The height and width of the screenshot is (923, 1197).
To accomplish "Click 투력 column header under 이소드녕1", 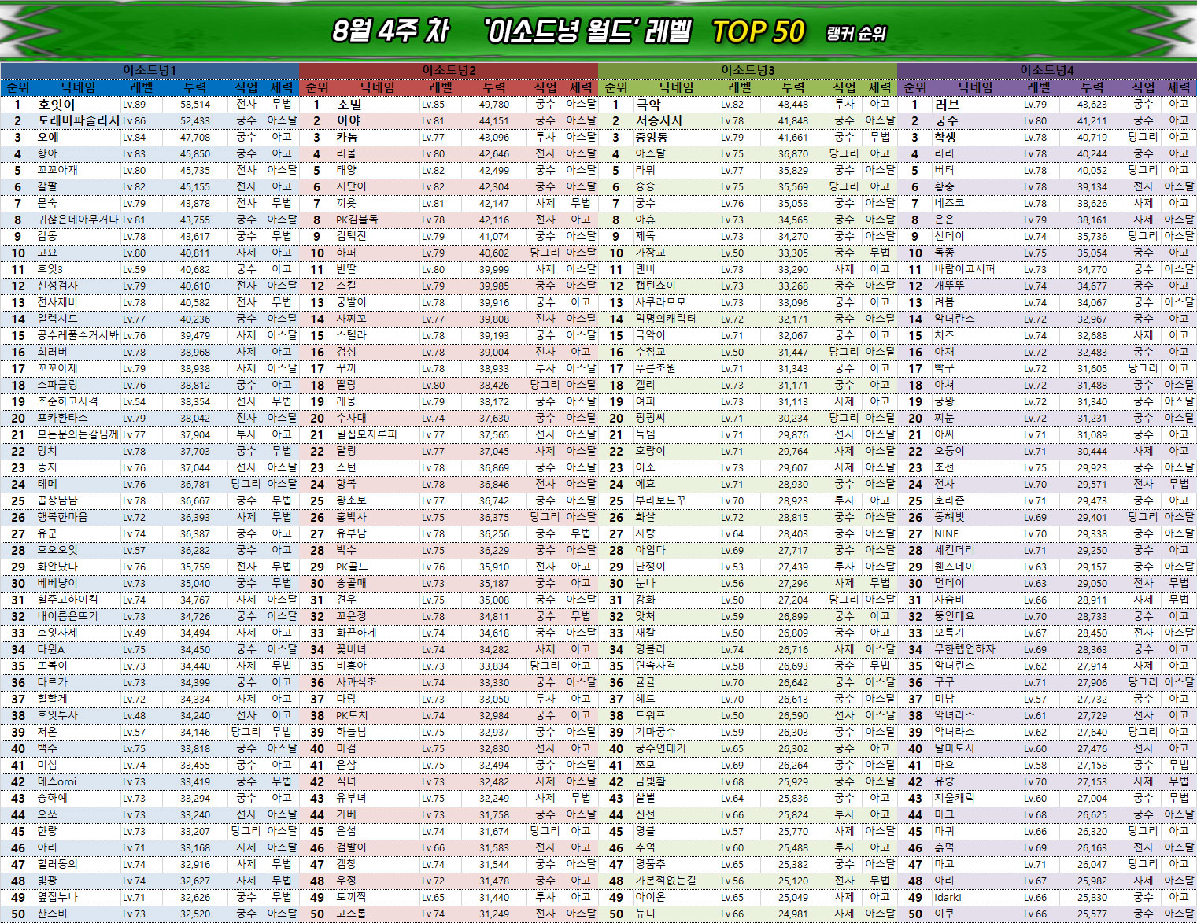I will tap(194, 87).
